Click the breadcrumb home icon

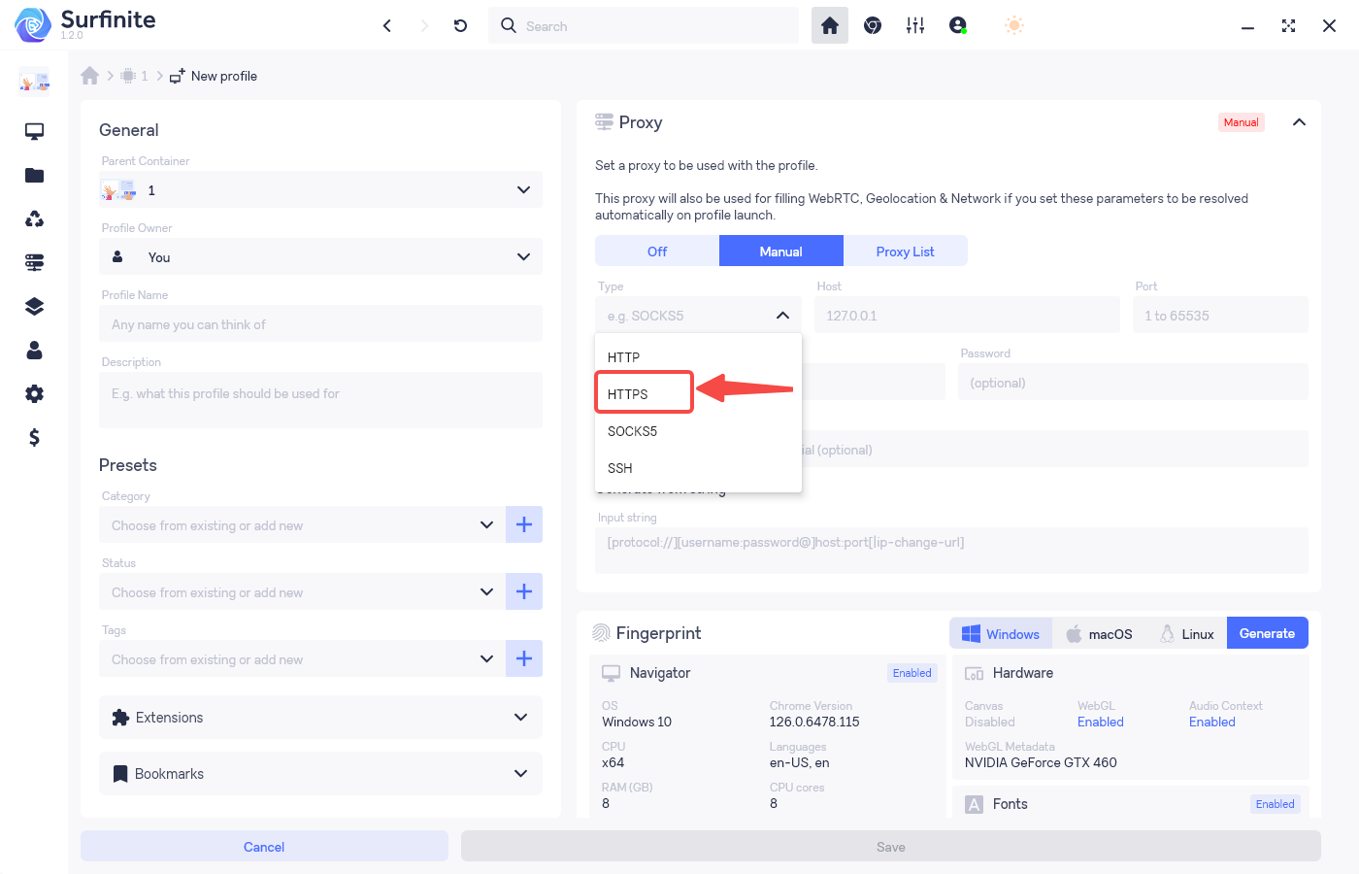[90, 76]
